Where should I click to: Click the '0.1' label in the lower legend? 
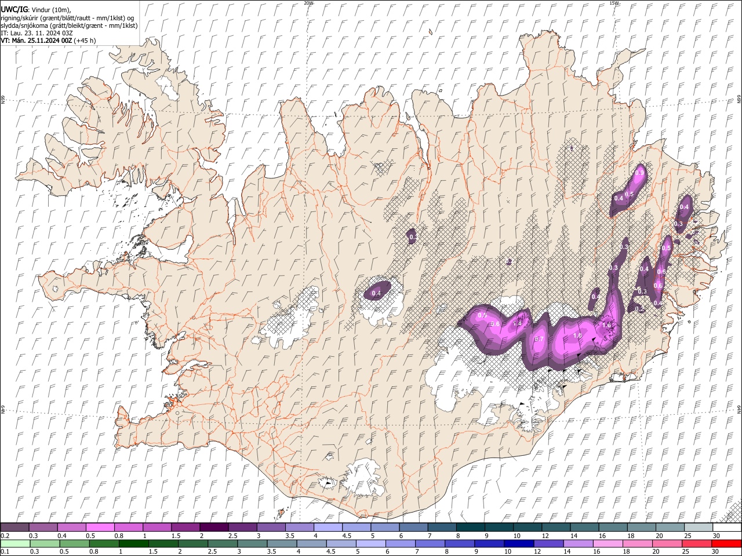pyautogui.click(x=5, y=551)
